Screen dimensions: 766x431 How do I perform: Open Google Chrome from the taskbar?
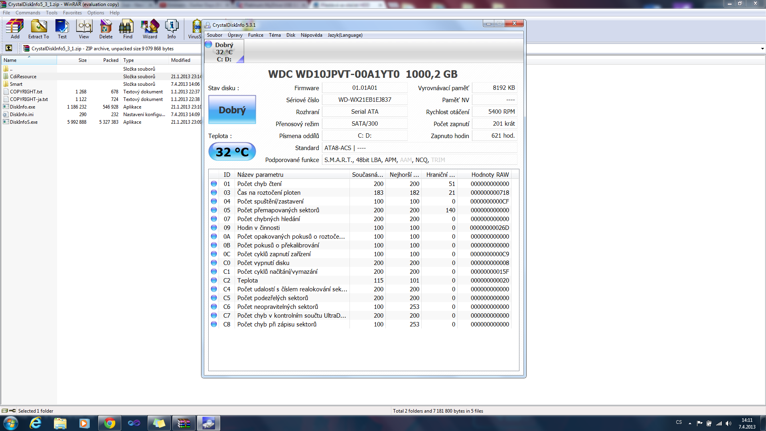[109, 423]
